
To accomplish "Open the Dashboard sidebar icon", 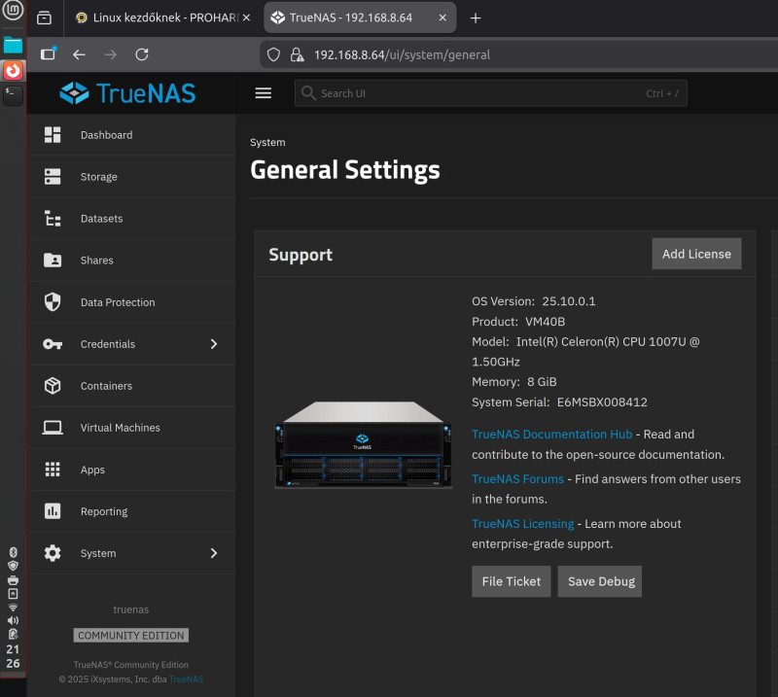I will point(53,135).
